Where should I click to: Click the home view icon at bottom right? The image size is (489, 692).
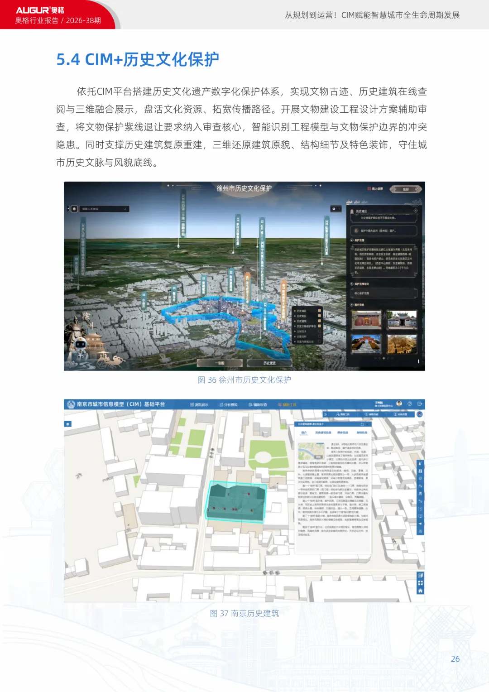420,591
